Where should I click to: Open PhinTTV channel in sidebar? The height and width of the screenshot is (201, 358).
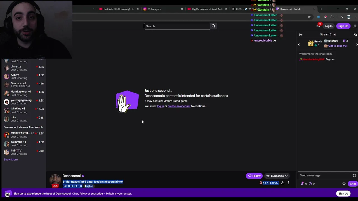pyautogui.click(x=24, y=152)
